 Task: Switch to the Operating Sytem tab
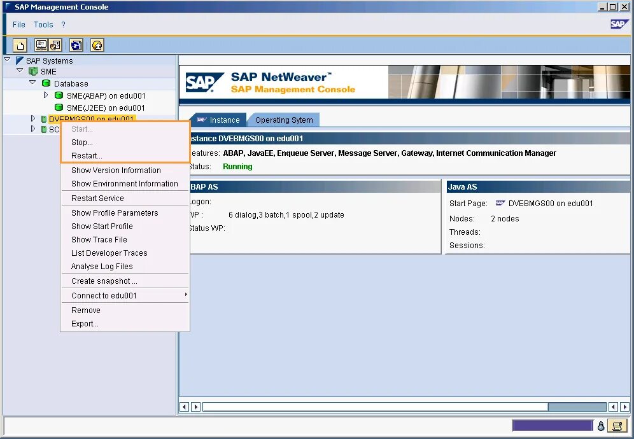point(284,120)
